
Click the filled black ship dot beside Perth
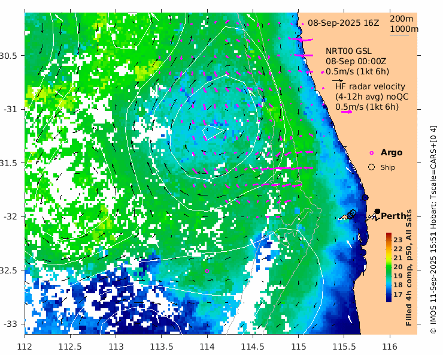[377, 211]
